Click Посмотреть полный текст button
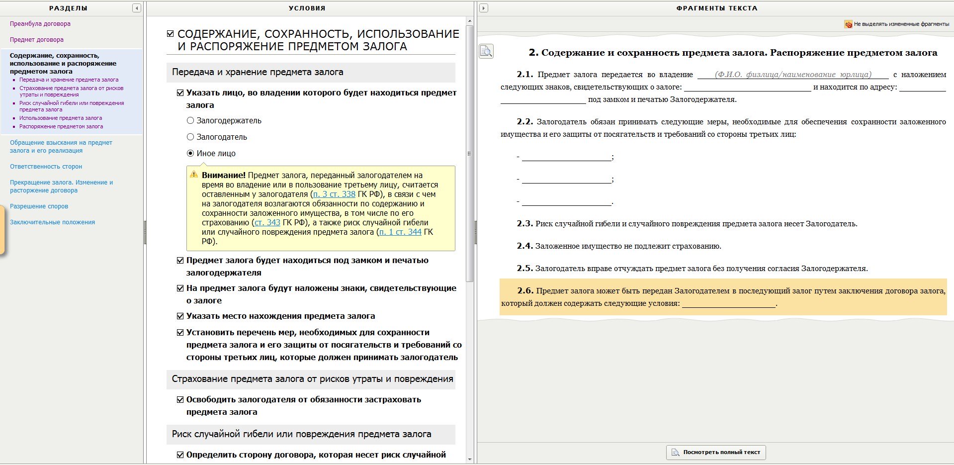This screenshot has width=954, height=465. click(716, 452)
